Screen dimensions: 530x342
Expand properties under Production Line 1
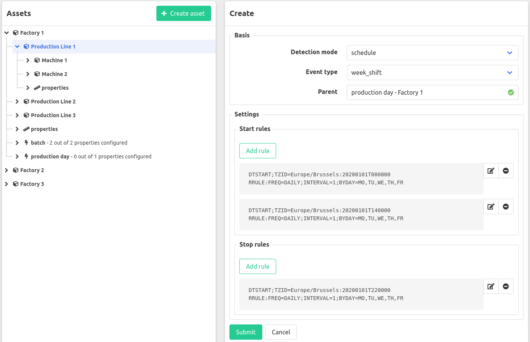pos(28,88)
